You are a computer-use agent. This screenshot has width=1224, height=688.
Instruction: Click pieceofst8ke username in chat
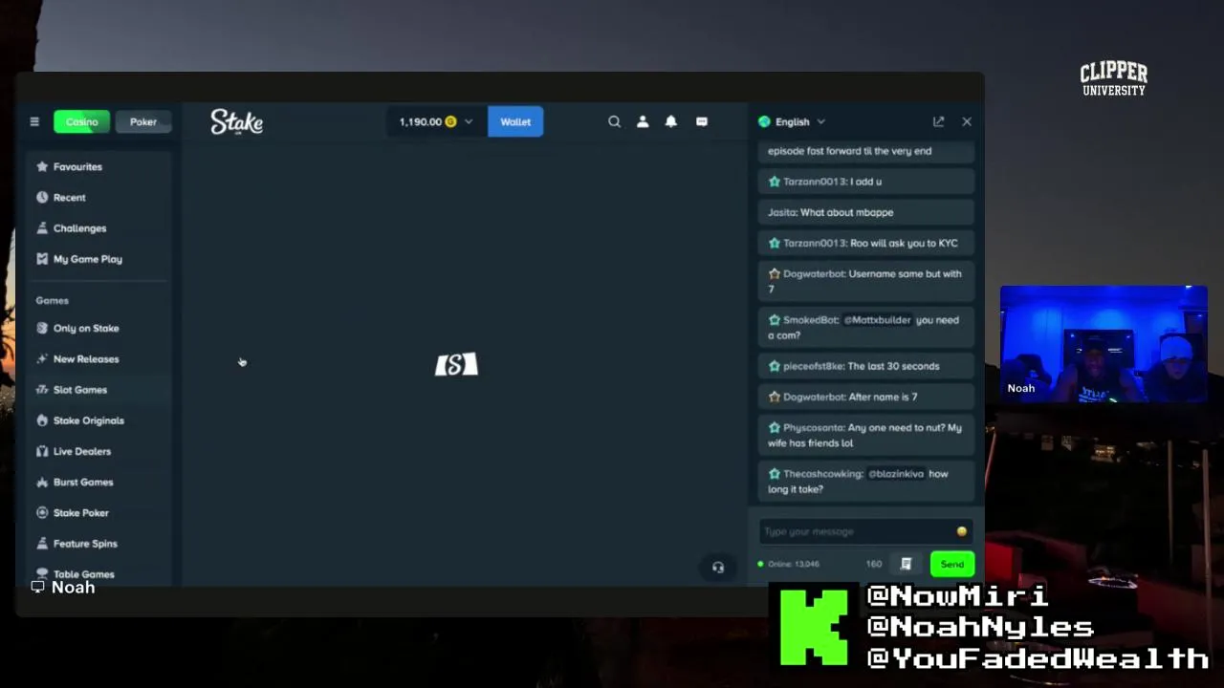[814, 366]
